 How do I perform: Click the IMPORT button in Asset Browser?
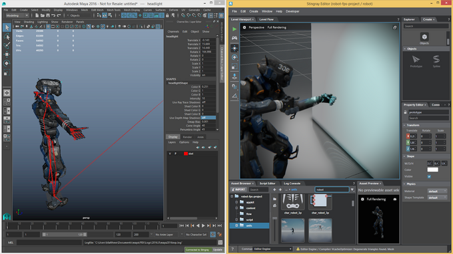[238, 190]
